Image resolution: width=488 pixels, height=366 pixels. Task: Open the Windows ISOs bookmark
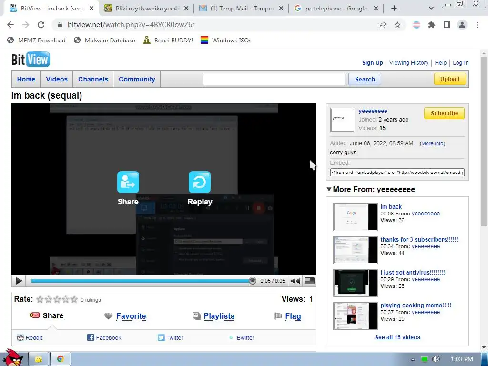[x=225, y=40]
